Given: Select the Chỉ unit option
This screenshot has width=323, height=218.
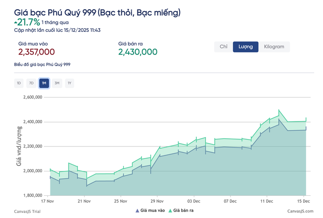Looking at the screenshot, I should 224,47.
